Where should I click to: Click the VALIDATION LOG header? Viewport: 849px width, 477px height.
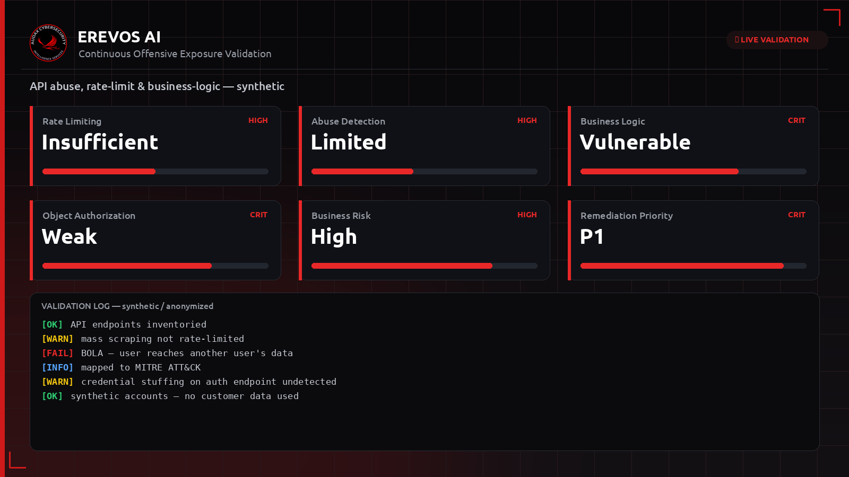pyautogui.click(x=127, y=306)
